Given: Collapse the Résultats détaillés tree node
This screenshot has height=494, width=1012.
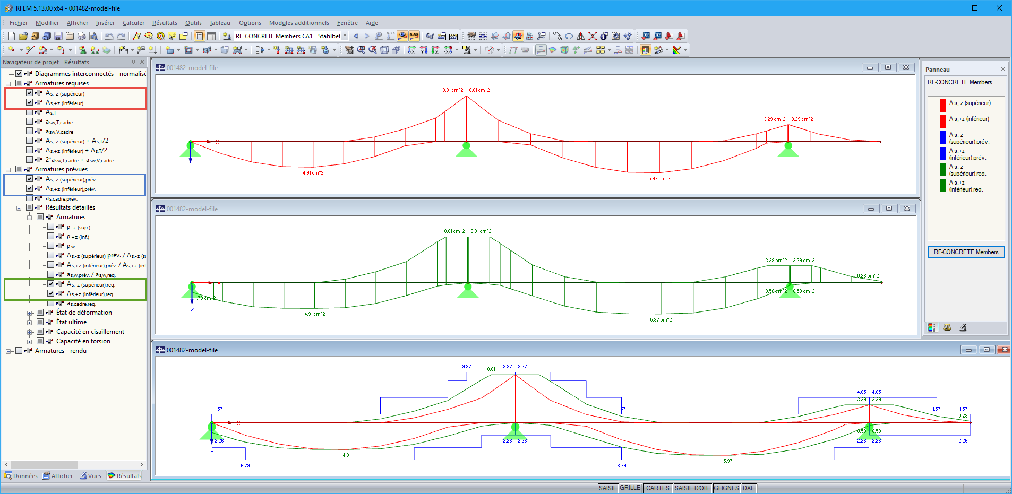Looking at the screenshot, I should [x=19, y=207].
